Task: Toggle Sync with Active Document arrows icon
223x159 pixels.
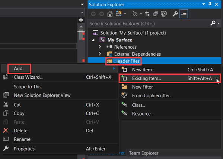Action: tap(147, 14)
